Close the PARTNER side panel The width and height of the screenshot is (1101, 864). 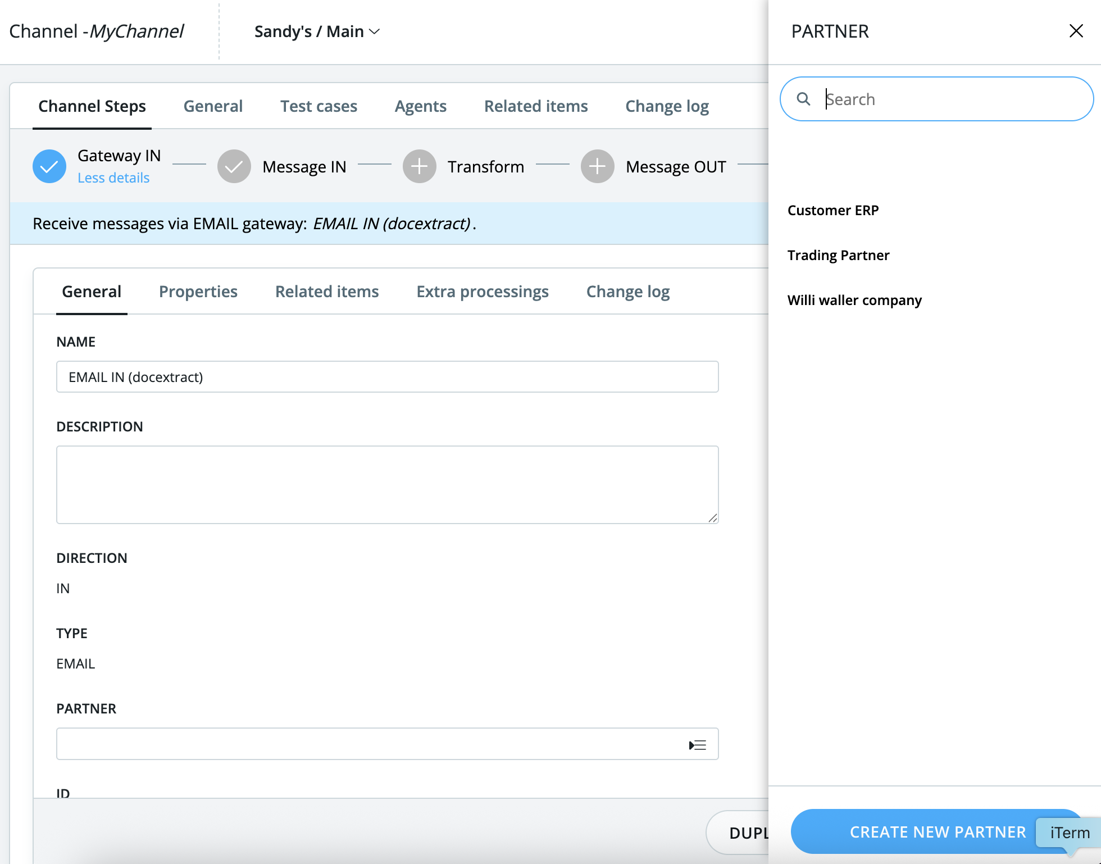[1076, 31]
